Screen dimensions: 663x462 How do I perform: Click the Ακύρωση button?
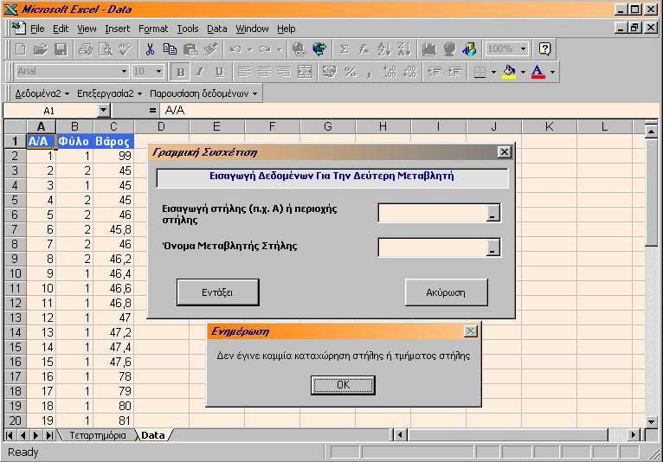(446, 292)
